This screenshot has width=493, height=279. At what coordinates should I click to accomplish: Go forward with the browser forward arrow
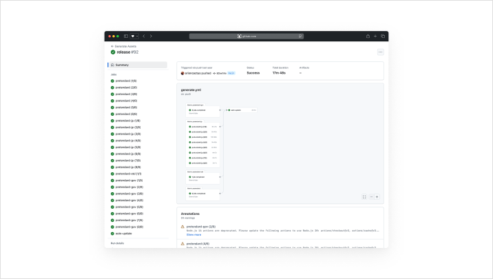151,37
